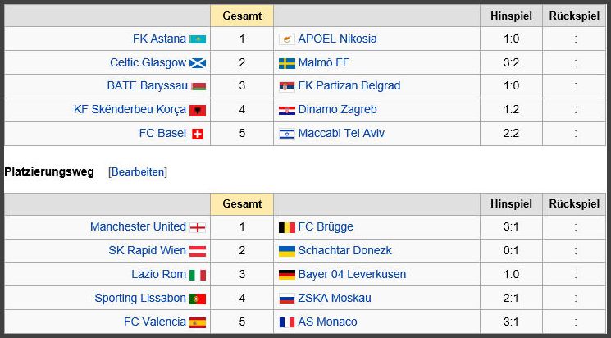Open the Bearbeiten edit link for Platzierungsweg
Image resolution: width=611 pixels, height=338 pixels.
(x=138, y=172)
